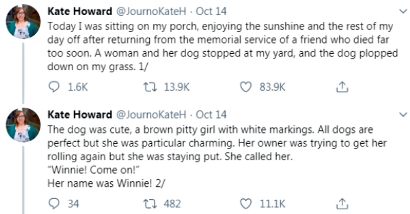Open Oct 14 timestamp of first tweet
The width and height of the screenshot is (410, 214).
pyautogui.click(x=211, y=11)
